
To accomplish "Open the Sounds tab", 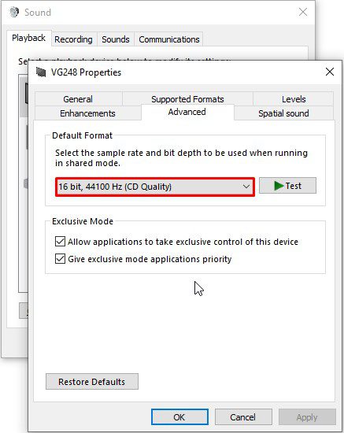I will [116, 39].
